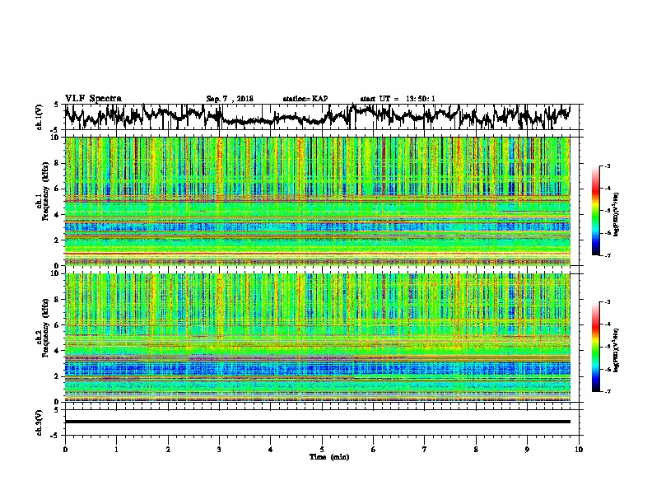This screenshot has width=652, height=504.
Task: Click the "-5" label on ch.2 color bar
Action: (607, 347)
